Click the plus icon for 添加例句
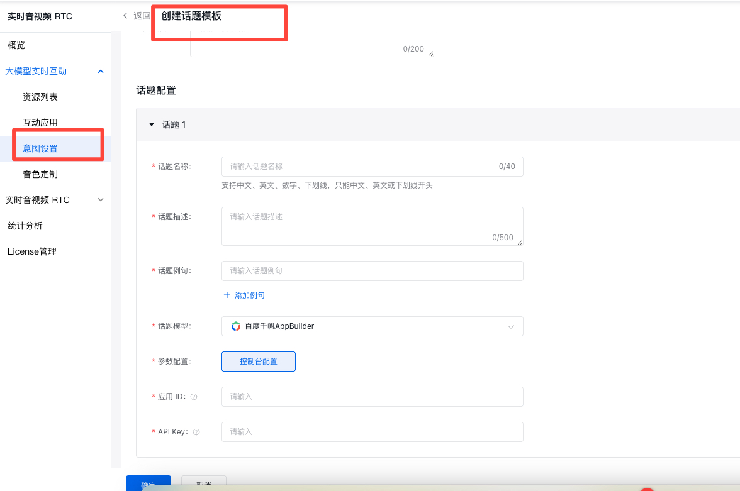The image size is (740, 491). coord(227,295)
